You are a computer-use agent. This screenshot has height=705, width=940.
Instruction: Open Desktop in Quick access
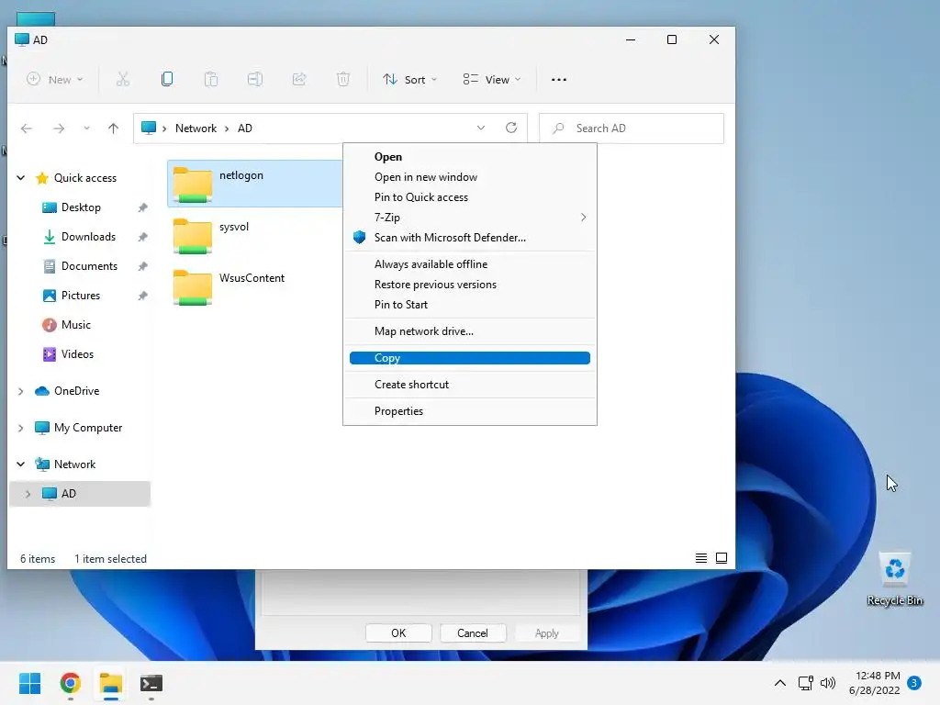(81, 207)
